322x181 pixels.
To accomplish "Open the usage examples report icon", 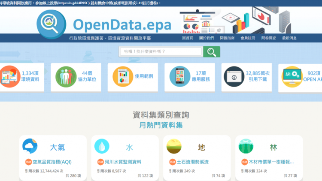I will click(x=123, y=76).
